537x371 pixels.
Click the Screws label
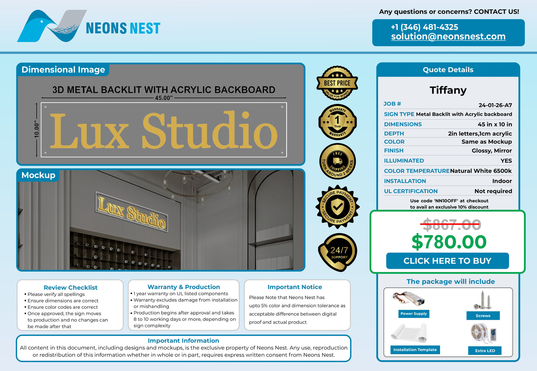[483, 316]
